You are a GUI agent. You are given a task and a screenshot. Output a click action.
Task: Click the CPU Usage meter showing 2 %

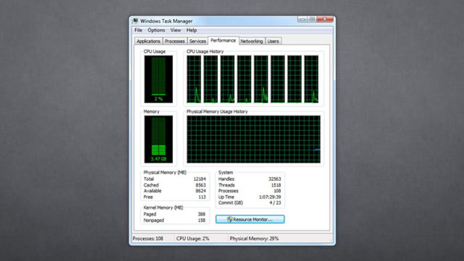point(159,79)
